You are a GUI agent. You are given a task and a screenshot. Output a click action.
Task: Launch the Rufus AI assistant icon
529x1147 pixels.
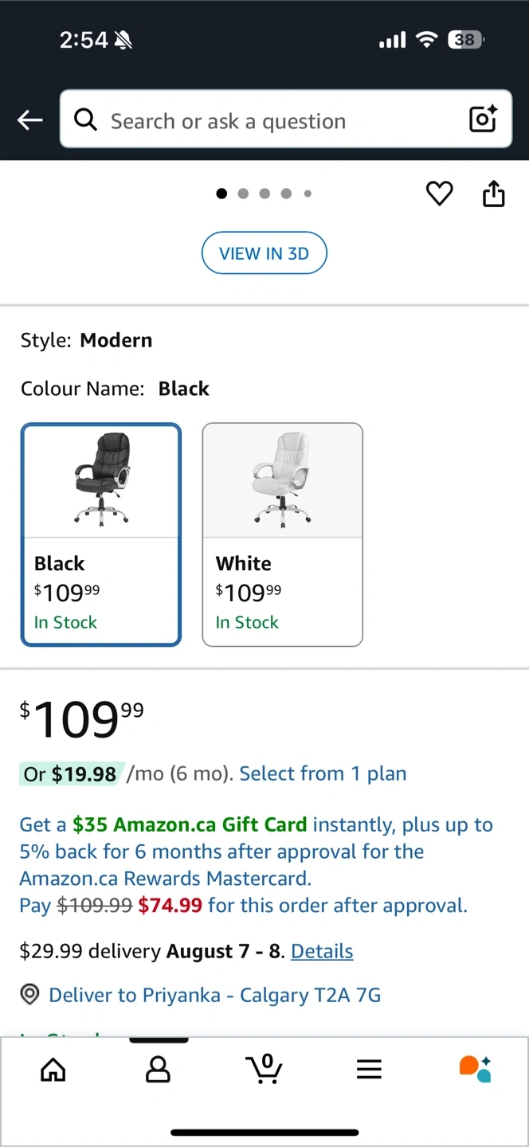[x=475, y=1069]
